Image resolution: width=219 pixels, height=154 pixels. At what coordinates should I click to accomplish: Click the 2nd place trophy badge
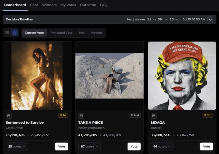135,115
